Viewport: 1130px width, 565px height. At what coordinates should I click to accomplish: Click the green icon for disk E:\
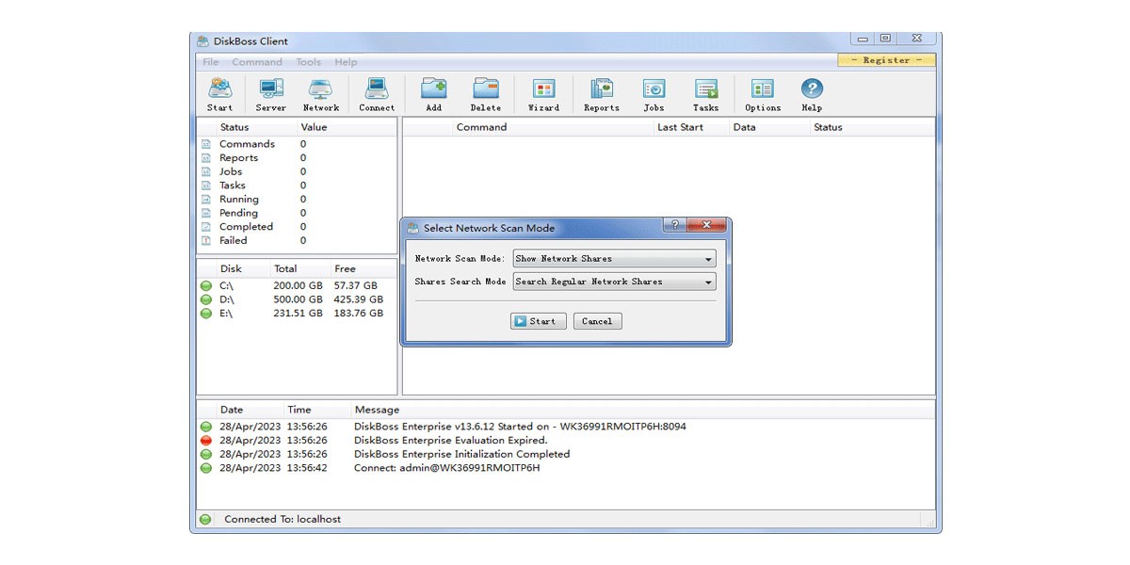(x=206, y=314)
